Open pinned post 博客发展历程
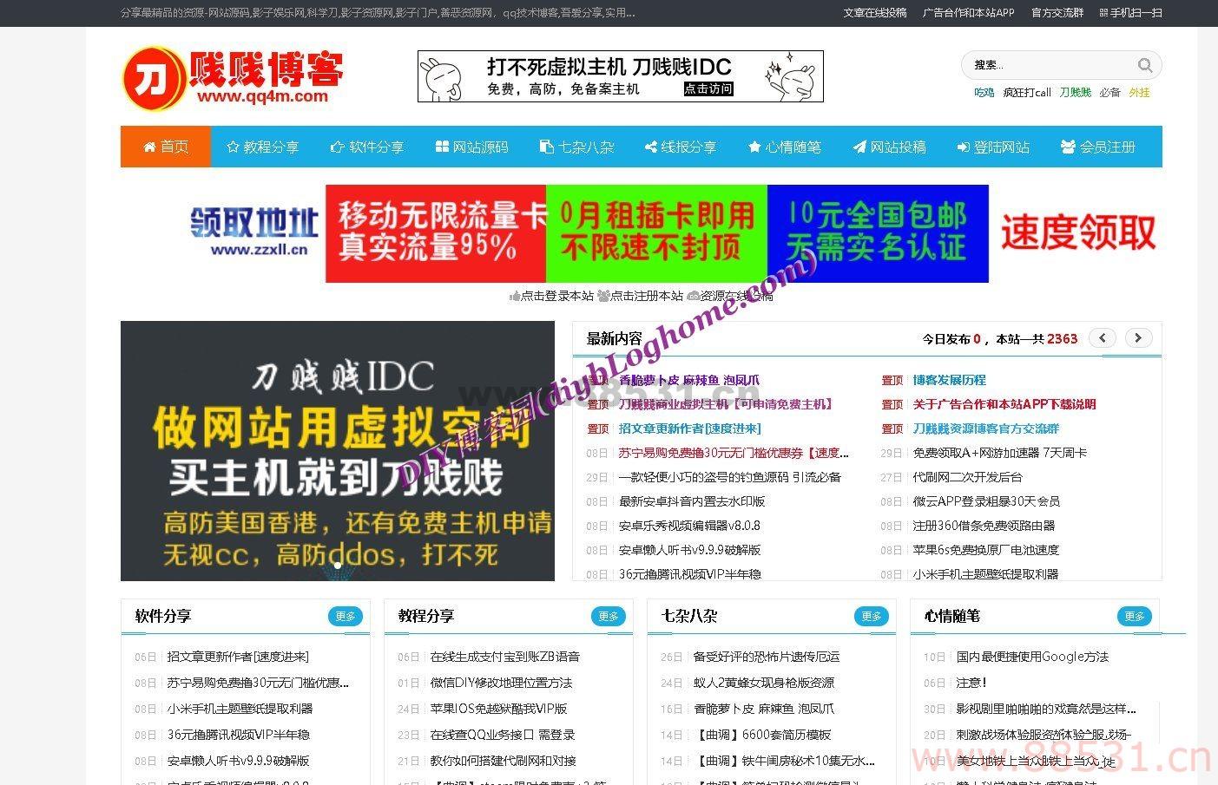The height and width of the screenshot is (785, 1218). (949, 380)
